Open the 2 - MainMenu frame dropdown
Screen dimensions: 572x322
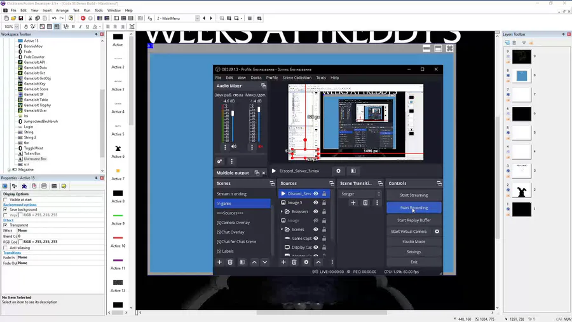pos(198,18)
